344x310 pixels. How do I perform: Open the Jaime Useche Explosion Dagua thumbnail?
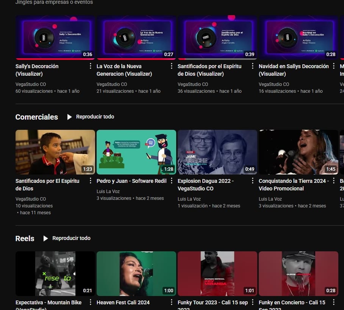(x=217, y=152)
